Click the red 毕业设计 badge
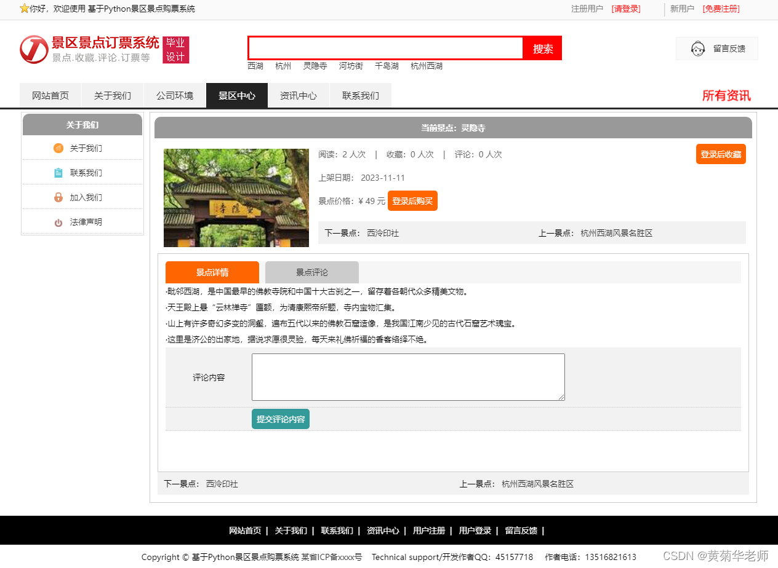Image resolution: width=778 pixels, height=568 pixels. coord(177,49)
